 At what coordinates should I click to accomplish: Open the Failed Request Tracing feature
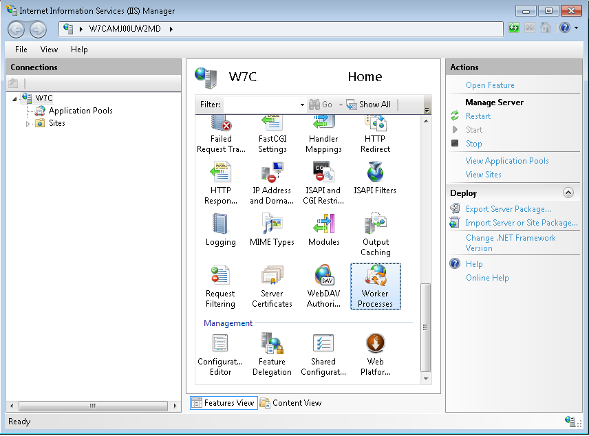(221, 134)
